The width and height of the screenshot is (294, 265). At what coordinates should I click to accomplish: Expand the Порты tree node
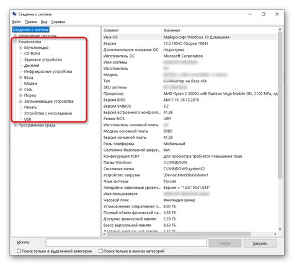[x=20, y=95]
